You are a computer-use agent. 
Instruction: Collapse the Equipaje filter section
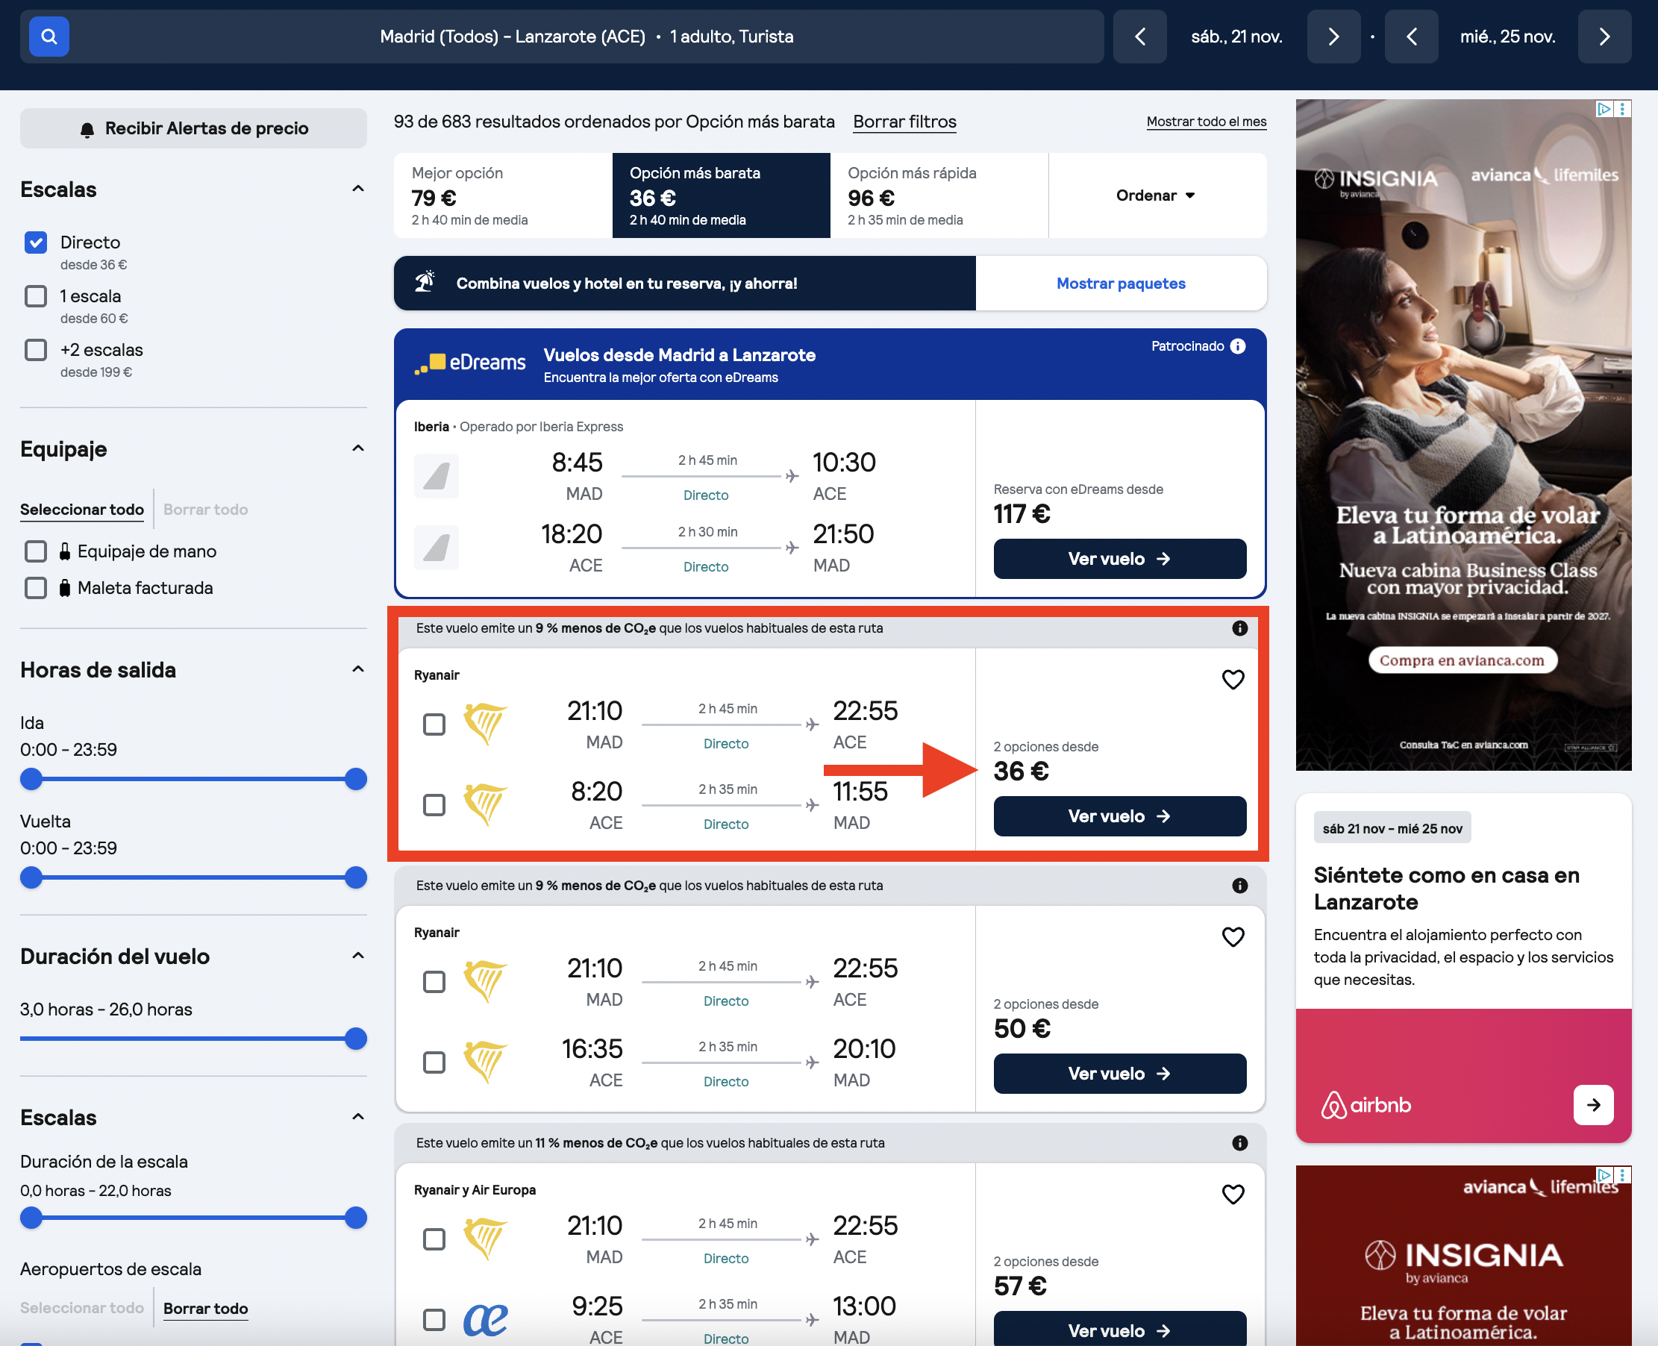point(357,448)
